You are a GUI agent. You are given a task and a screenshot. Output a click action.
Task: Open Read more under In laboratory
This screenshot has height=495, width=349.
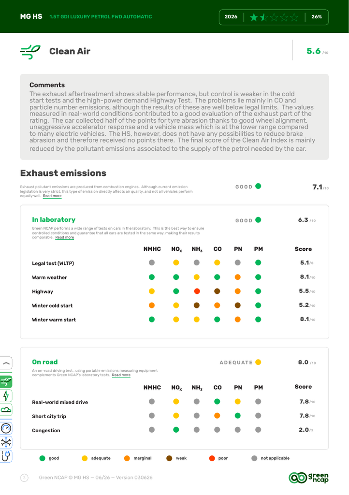(x=65, y=237)
